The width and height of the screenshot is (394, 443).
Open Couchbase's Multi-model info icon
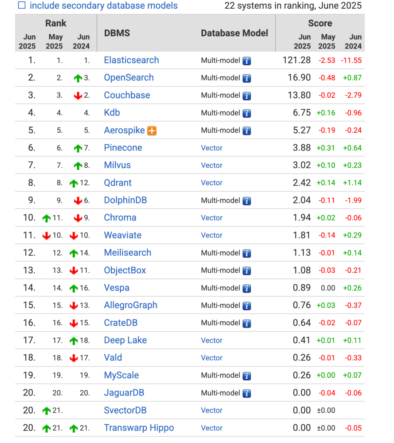tap(247, 96)
